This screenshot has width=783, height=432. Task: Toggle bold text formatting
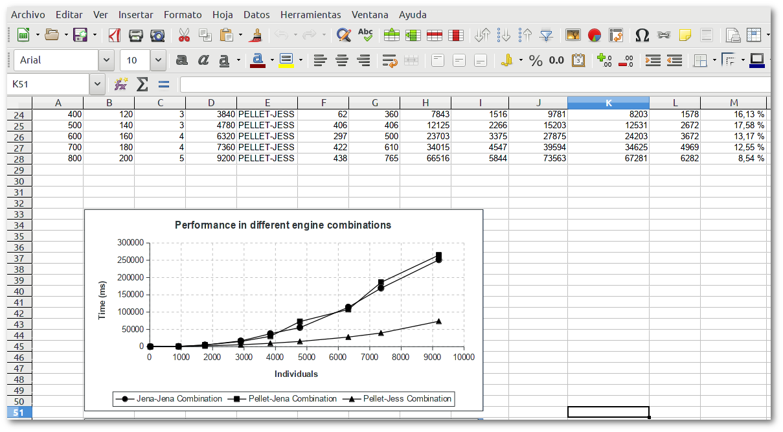pyautogui.click(x=182, y=60)
